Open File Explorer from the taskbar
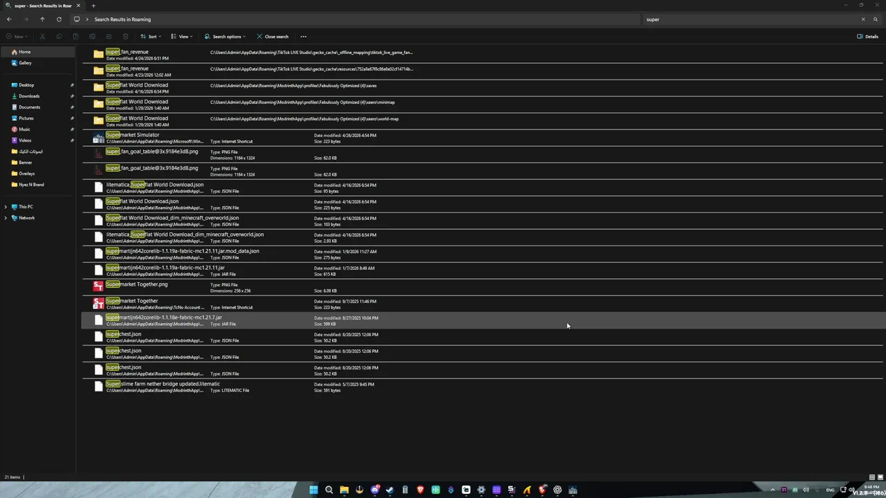This screenshot has width=886, height=498. pyautogui.click(x=344, y=490)
